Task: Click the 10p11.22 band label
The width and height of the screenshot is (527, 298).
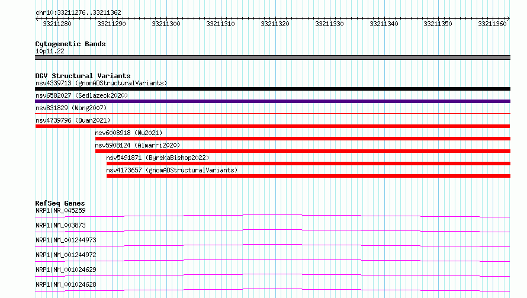Action: 50,51
